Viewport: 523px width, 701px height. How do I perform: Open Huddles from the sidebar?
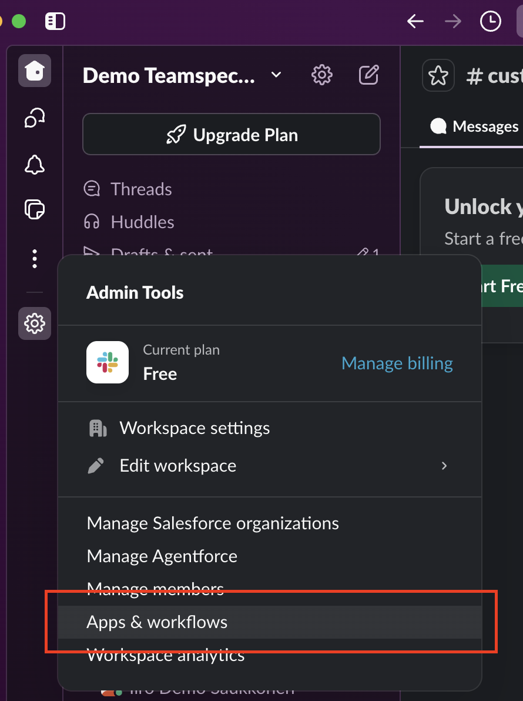(141, 222)
